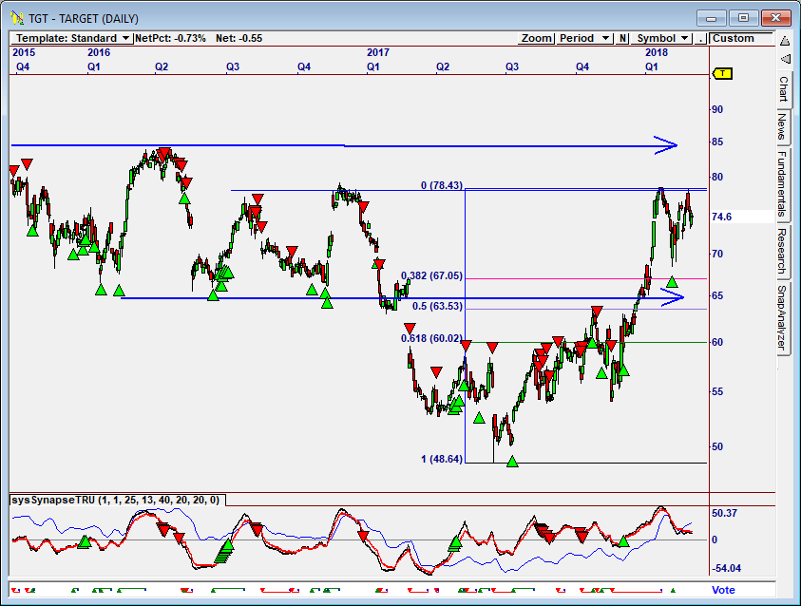Click leftmost green arrow in sysSynapseTRU pane
This screenshot has width=801, height=606.
point(85,541)
